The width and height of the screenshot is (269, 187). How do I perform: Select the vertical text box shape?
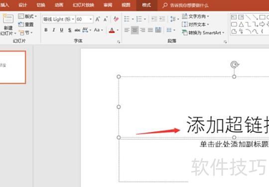click(241, 17)
